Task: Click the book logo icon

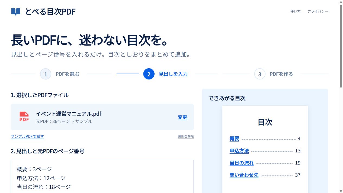Action: (x=16, y=12)
